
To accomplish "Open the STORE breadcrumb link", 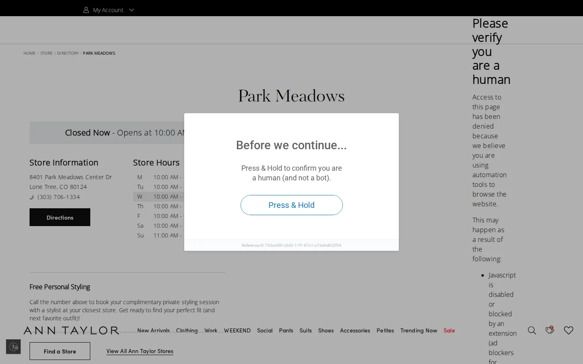I will (x=47, y=53).
